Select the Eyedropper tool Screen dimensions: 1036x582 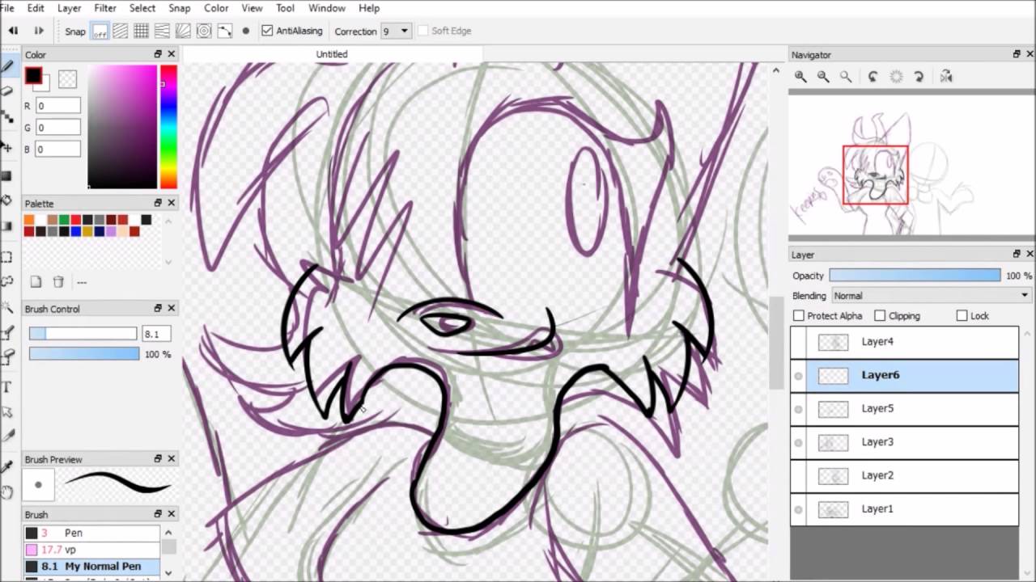[6, 466]
